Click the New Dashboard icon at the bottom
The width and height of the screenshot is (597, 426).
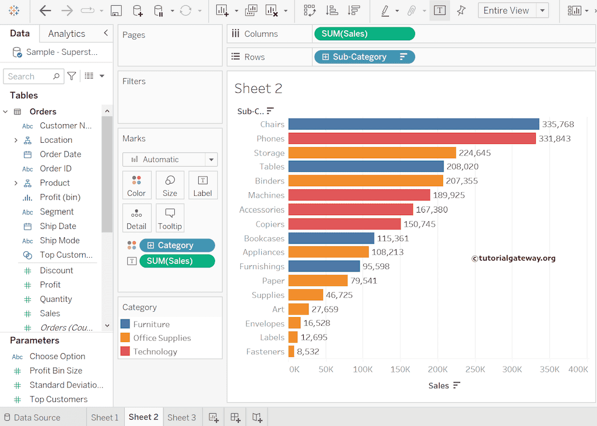tap(236, 417)
